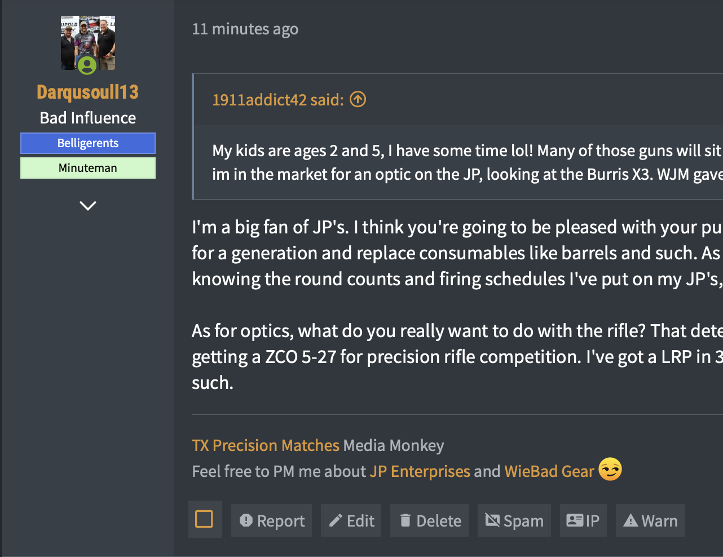The image size is (723, 557).
Task: Visit the WieBad Gear link
Action: coord(549,471)
